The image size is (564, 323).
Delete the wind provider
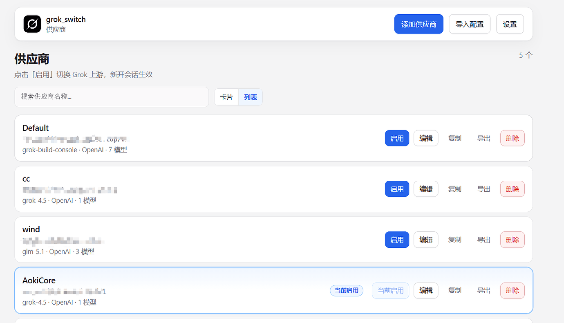(x=513, y=240)
